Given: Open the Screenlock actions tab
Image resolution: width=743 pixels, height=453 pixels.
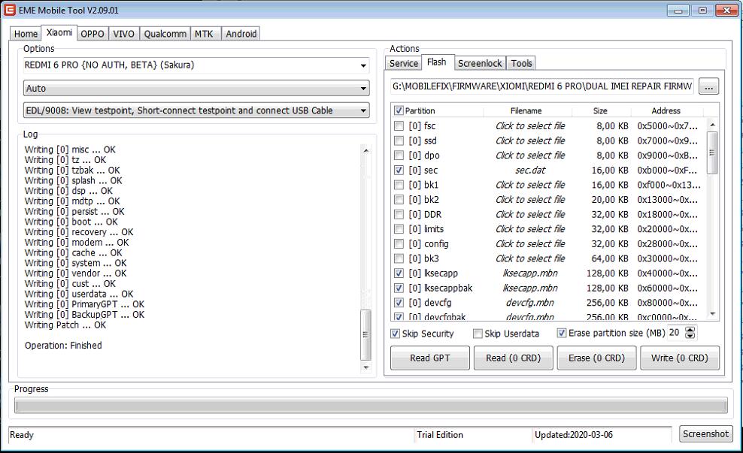Looking at the screenshot, I should click(480, 63).
